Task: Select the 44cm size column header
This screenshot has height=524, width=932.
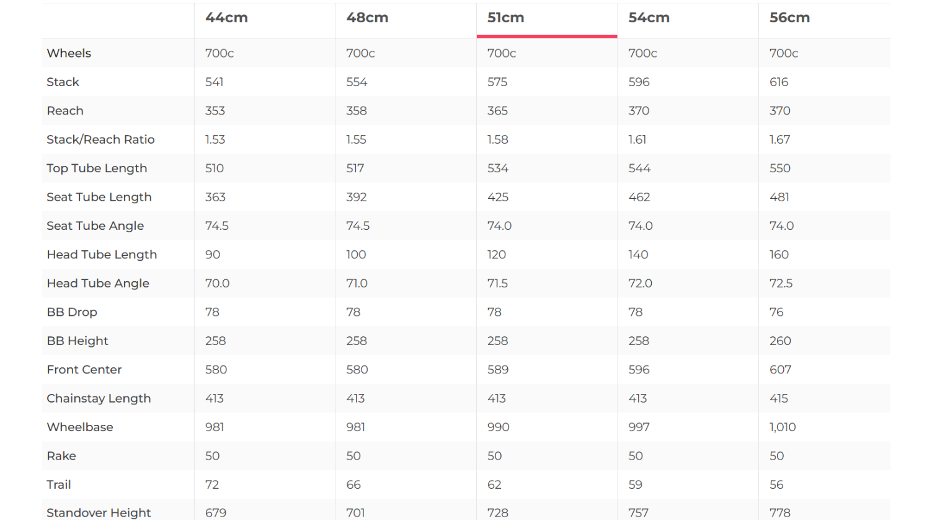Action: (x=226, y=18)
